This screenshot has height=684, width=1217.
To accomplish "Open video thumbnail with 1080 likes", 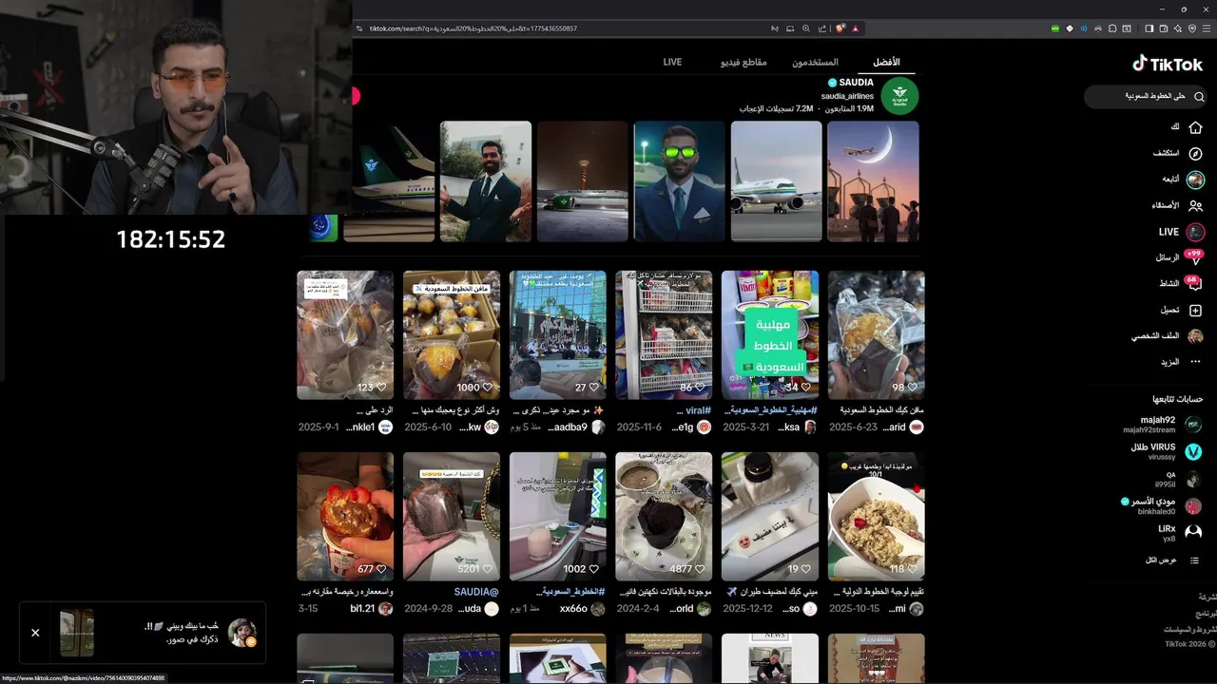I will [x=452, y=334].
